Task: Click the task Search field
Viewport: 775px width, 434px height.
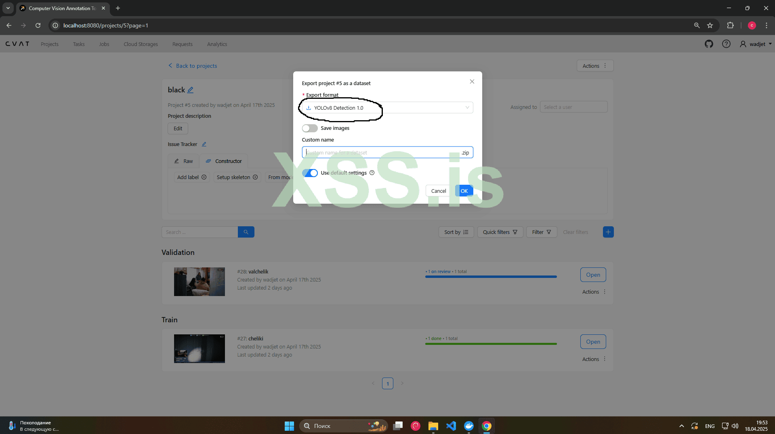Action: click(x=200, y=232)
